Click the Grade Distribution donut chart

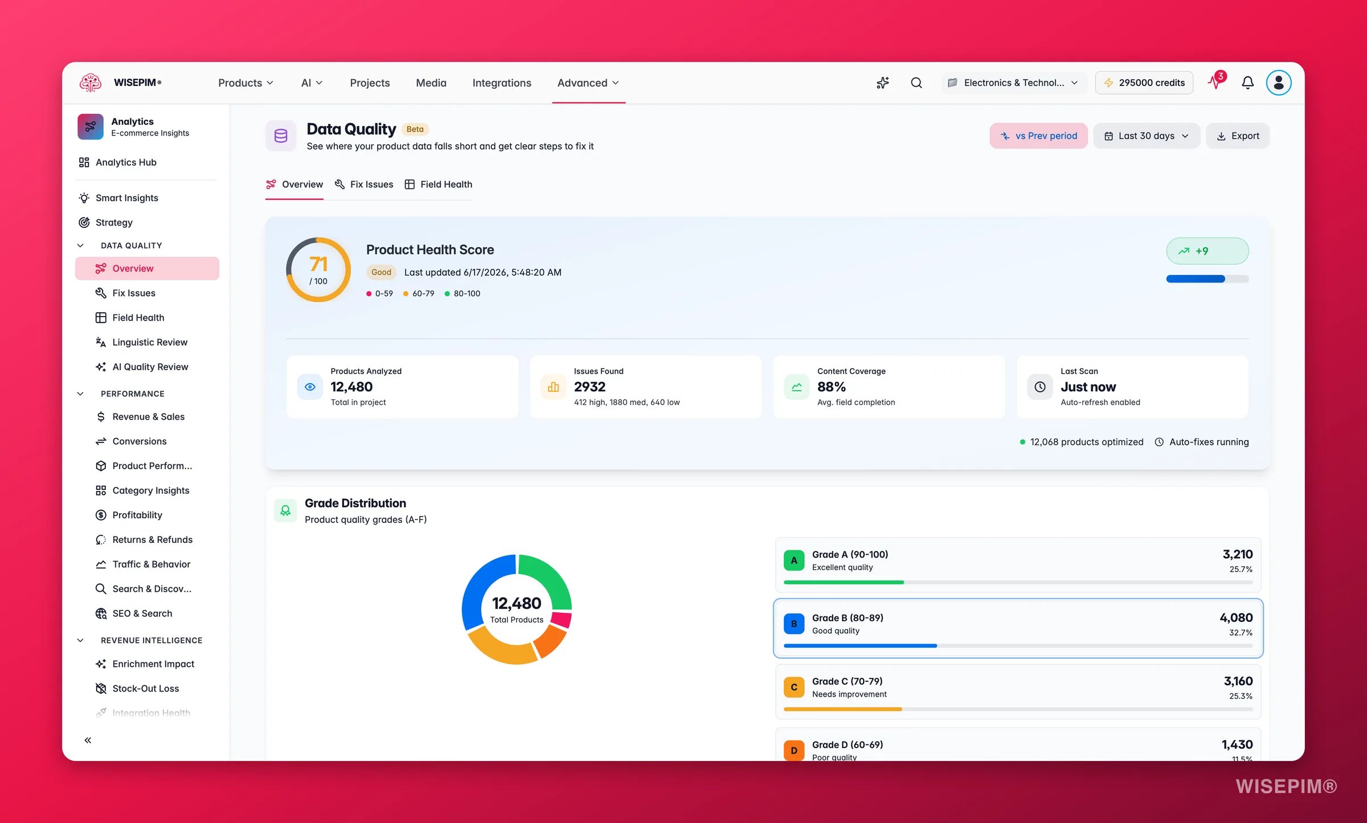click(x=517, y=609)
